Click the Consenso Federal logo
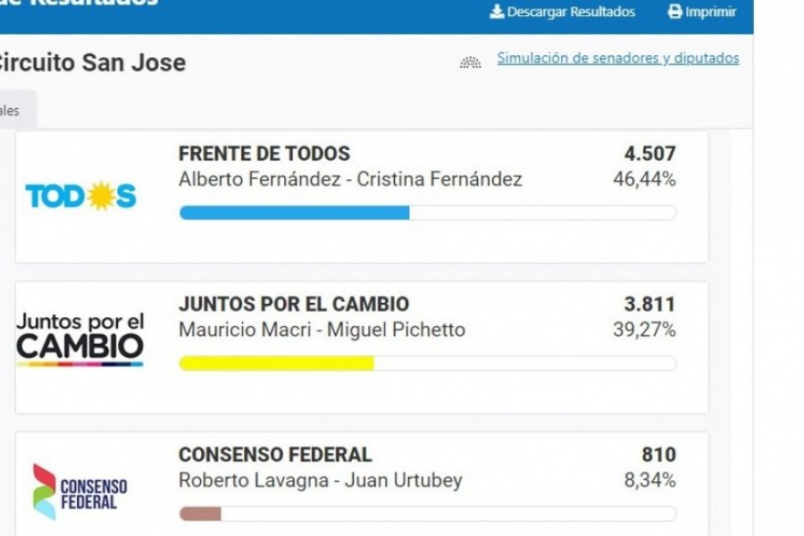The image size is (804, 536). click(80, 492)
